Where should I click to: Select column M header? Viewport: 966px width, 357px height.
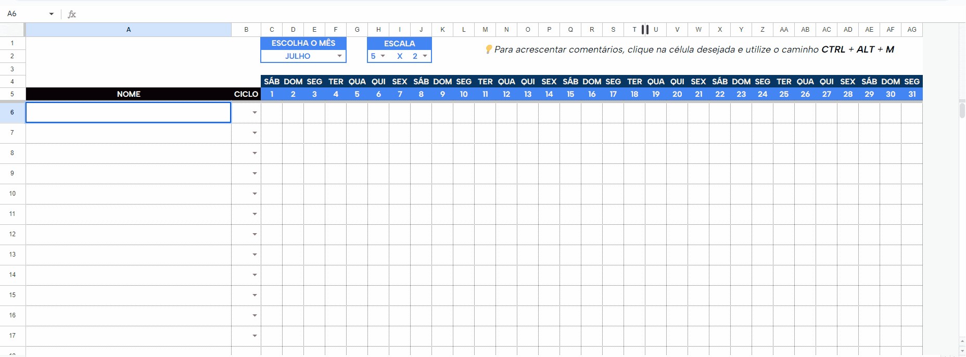[x=485, y=30]
